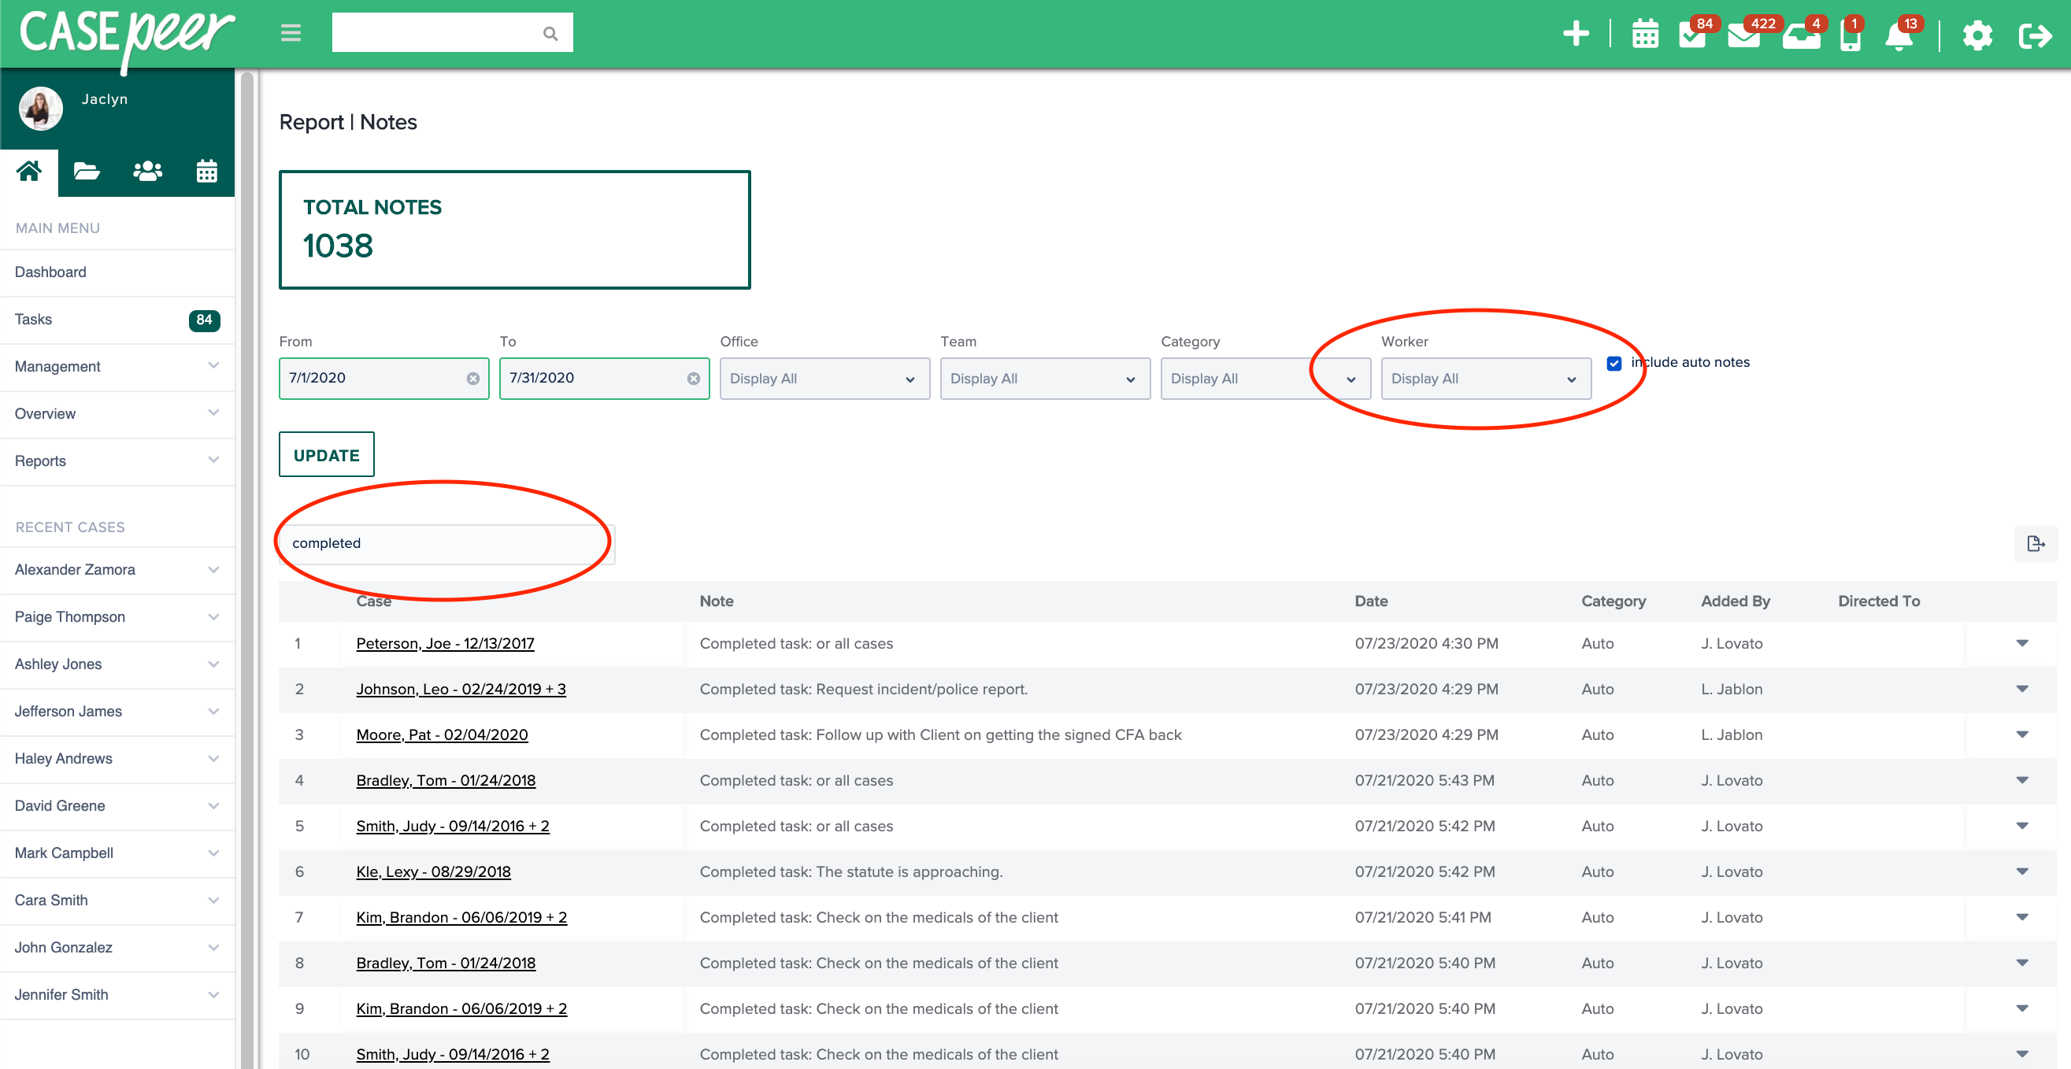This screenshot has width=2071, height=1069.
Task: Select the home icon in the sidebar
Action: [29, 171]
